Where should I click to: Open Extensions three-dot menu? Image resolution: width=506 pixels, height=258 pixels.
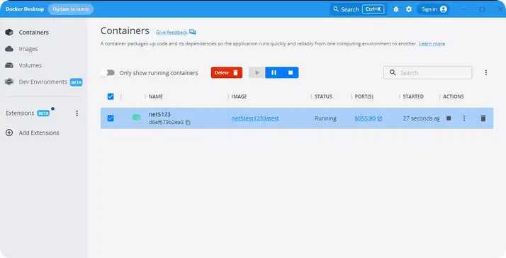(x=77, y=113)
